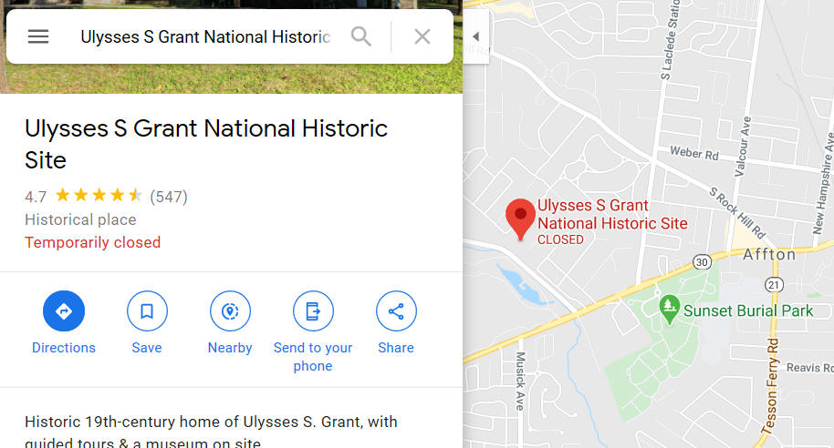The width and height of the screenshot is (834, 448).
Task: Click the Share icon
Action: pos(396,311)
